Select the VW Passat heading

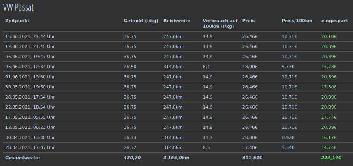[x=18, y=7]
